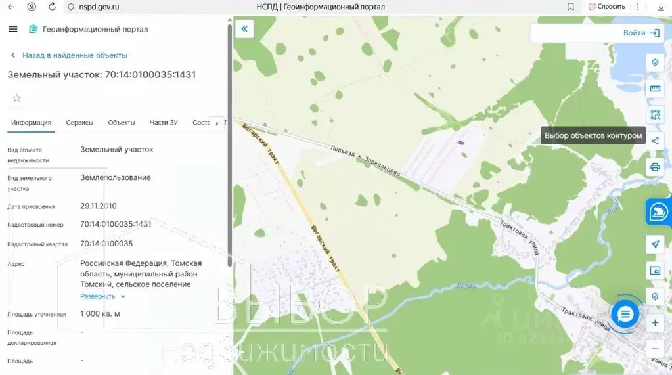The width and height of the screenshot is (672, 375).
Task: Activate object selection by contour tool
Action: click(654, 115)
